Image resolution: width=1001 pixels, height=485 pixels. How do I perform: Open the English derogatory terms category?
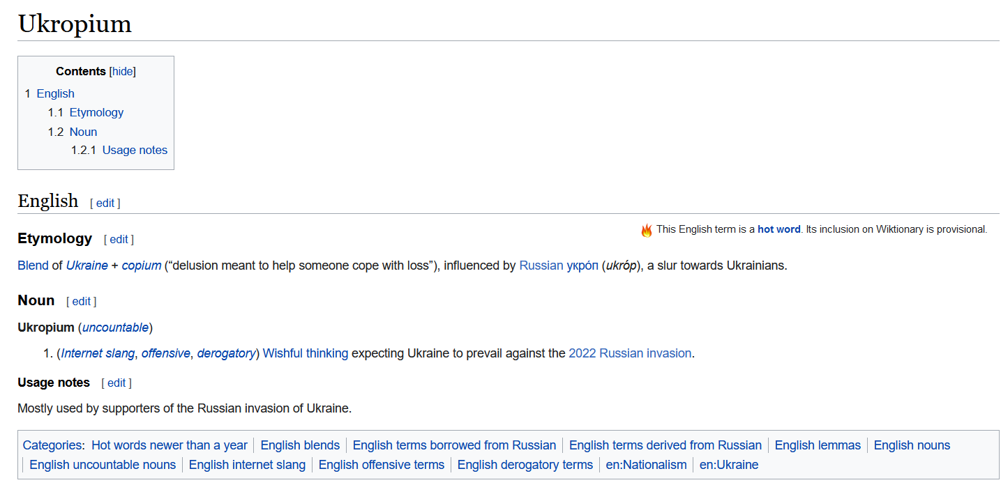click(525, 465)
